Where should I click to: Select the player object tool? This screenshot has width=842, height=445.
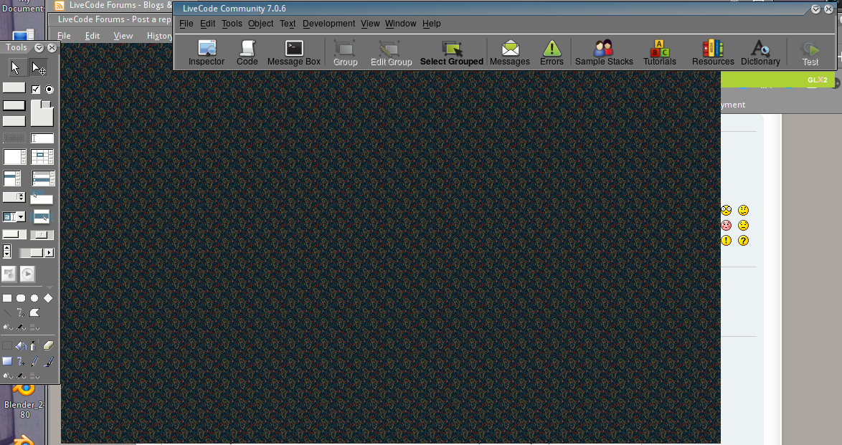(27, 274)
